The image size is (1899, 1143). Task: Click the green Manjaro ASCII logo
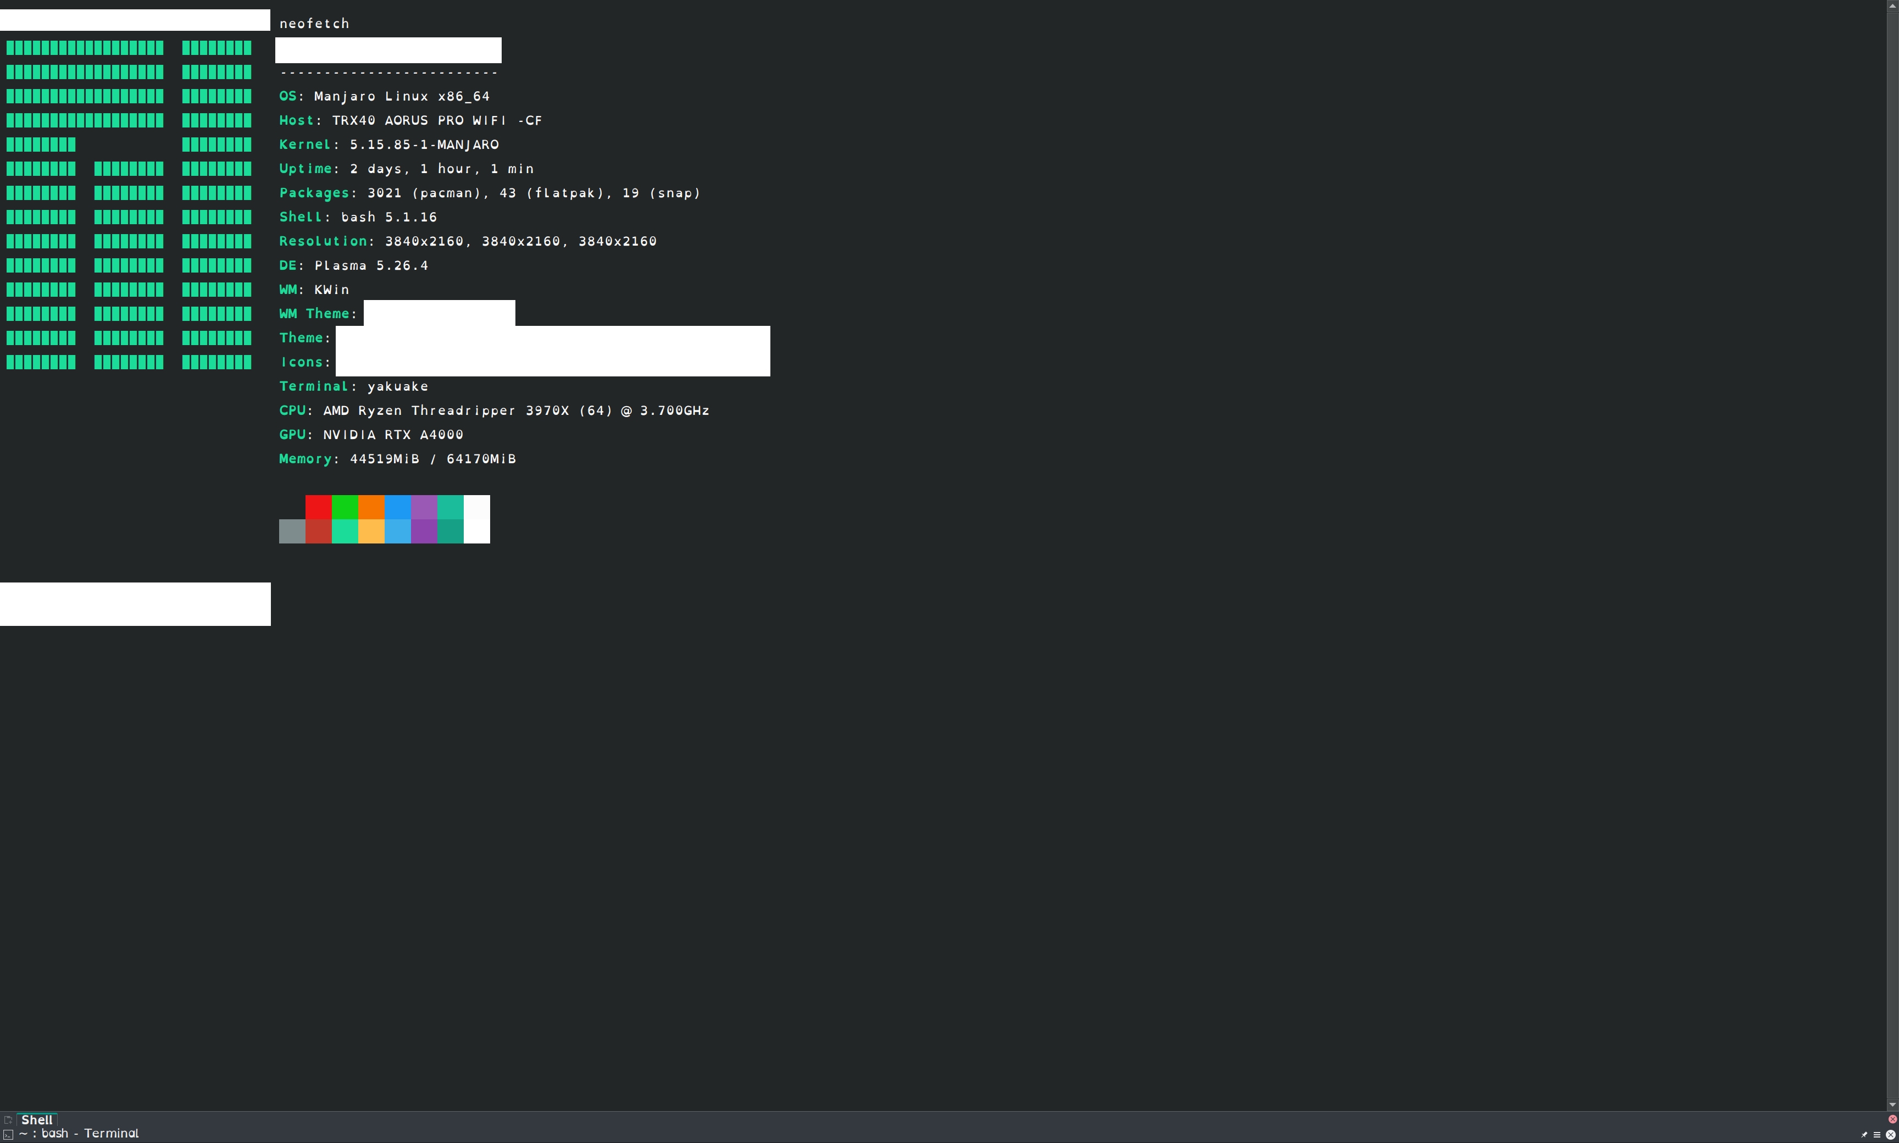(129, 205)
